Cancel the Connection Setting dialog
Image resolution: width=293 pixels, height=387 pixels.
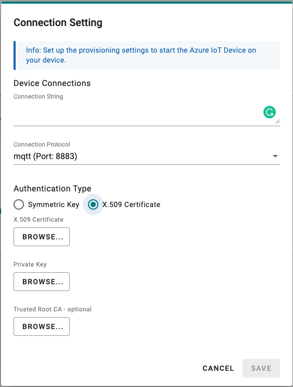pyautogui.click(x=218, y=369)
